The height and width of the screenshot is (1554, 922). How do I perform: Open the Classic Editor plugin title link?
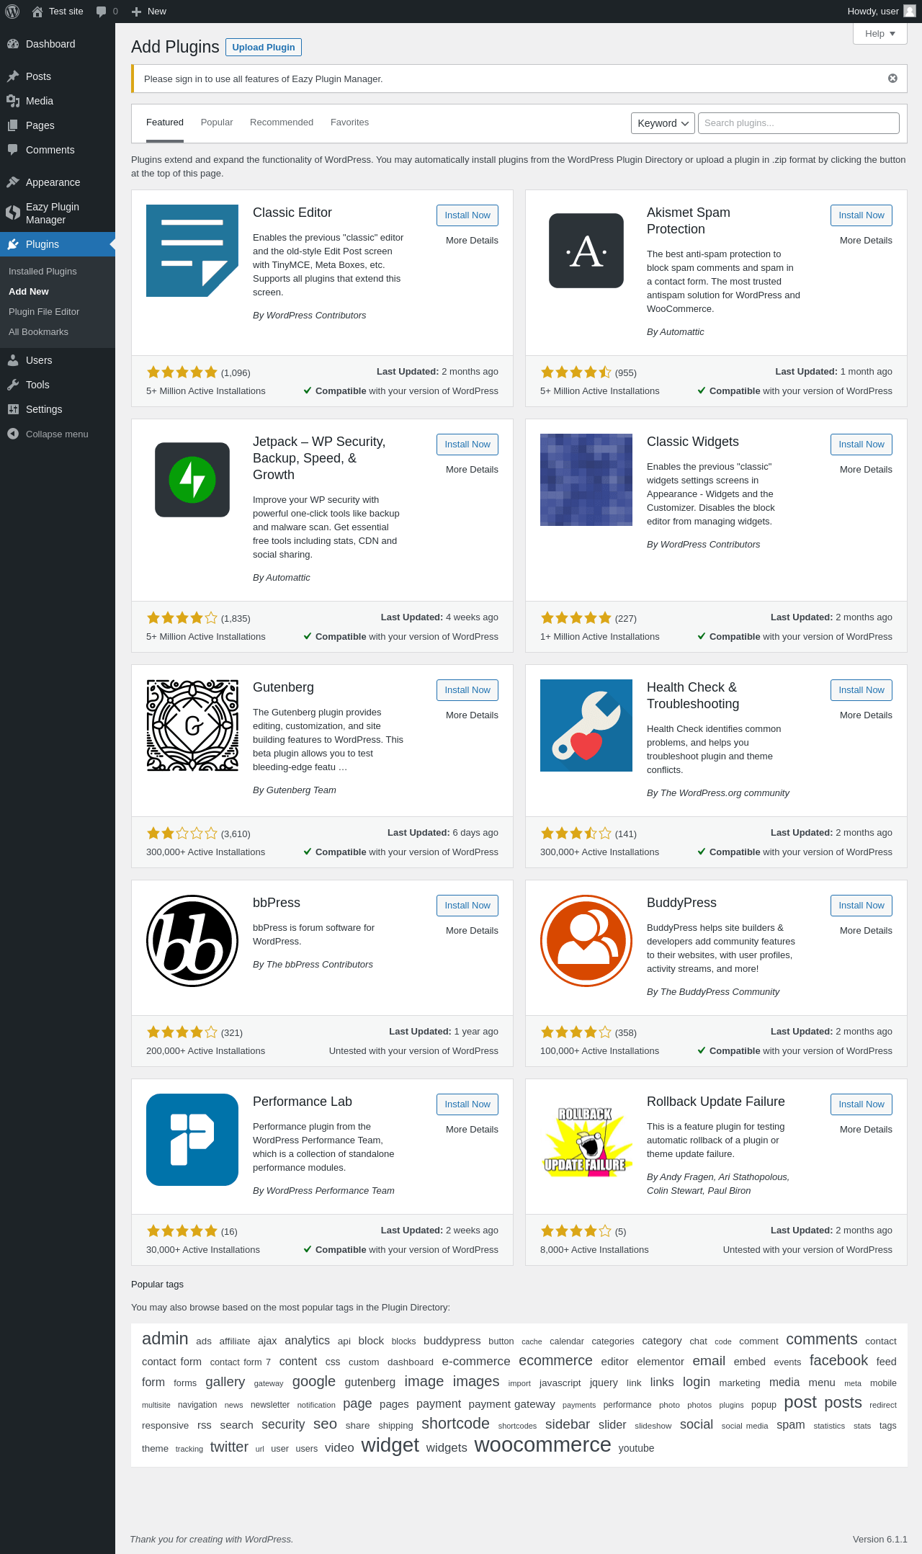292,213
